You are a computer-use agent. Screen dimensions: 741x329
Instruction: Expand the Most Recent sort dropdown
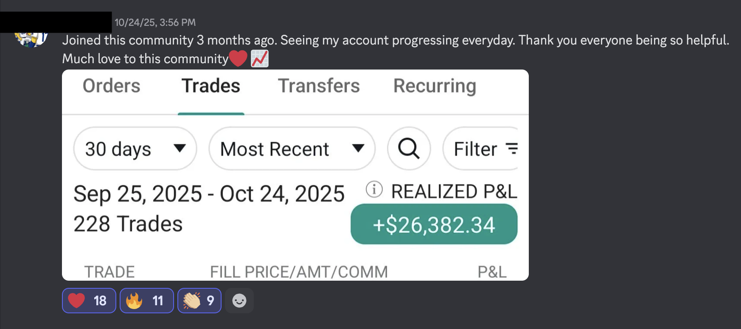[x=292, y=148]
